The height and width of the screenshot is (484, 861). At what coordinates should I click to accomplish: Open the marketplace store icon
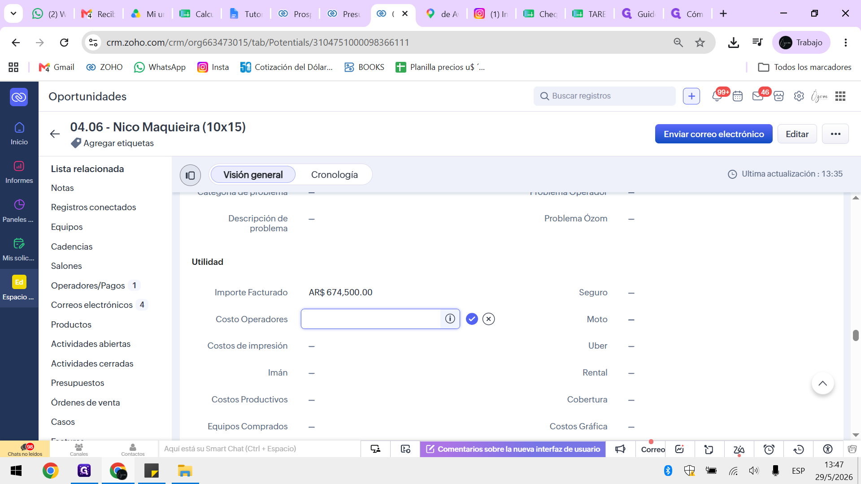point(778,96)
